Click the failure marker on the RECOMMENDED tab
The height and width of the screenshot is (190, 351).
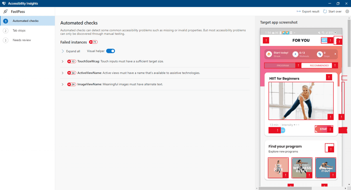(335, 66)
